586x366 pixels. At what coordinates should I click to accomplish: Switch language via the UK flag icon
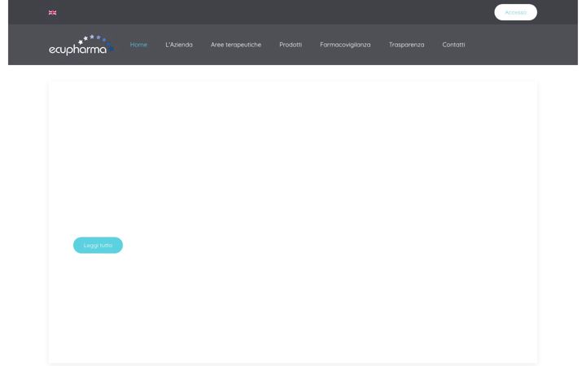pos(52,13)
